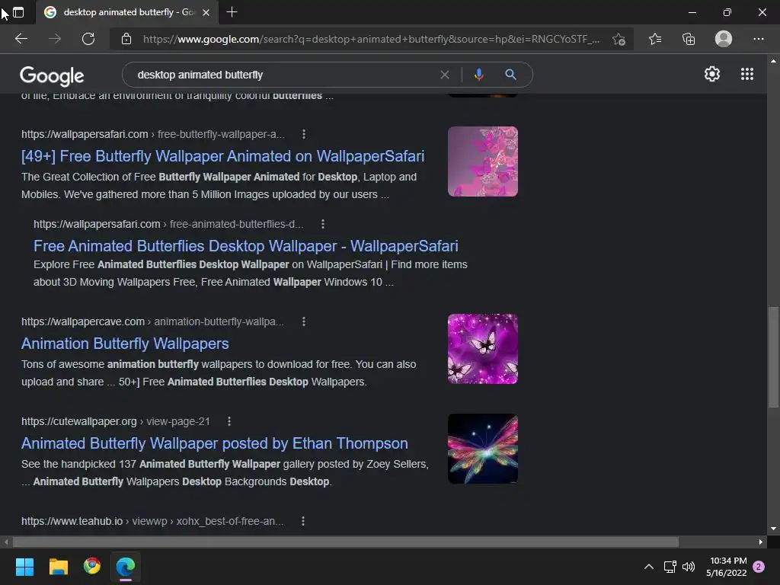Open the purple butterfly wallpapercave thumbnail

pyautogui.click(x=482, y=349)
